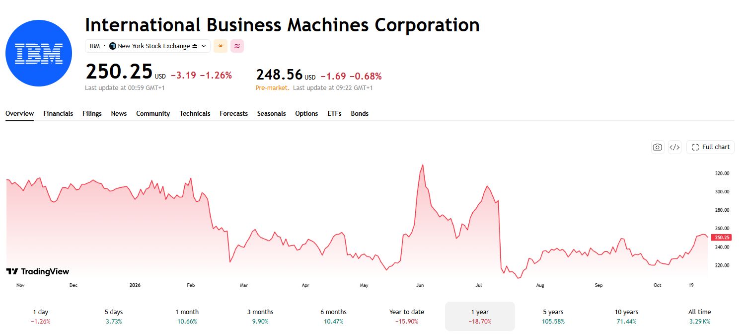Open the Full chart view
This screenshot has width=746, height=334.
[710, 147]
